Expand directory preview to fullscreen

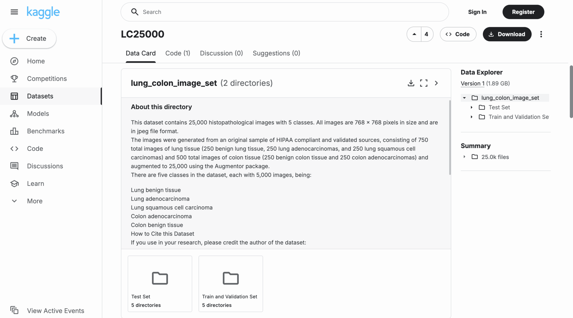[x=424, y=83]
